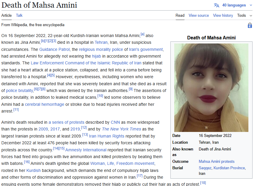Open Law Enforcement Command of Iran link
The height and width of the screenshot is (186, 254).
pyautogui.click(x=86, y=63)
